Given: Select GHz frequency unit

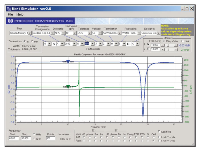Looking at the screenshot, I should tap(34, 139).
